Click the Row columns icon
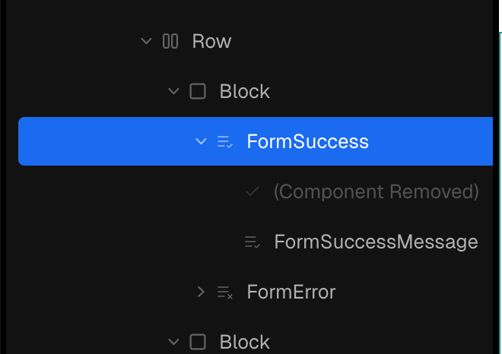 tap(170, 41)
